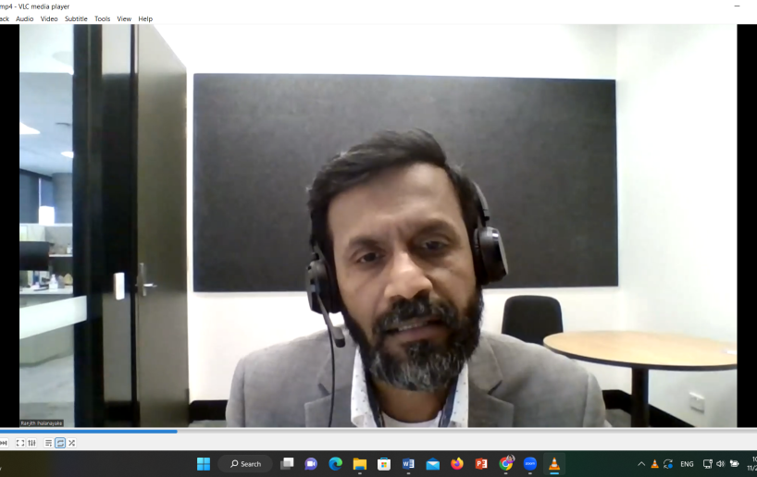This screenshot has width=757, height=477.
Task: Open the Mail app from taskbar
Action: click(x=432, y=464)
